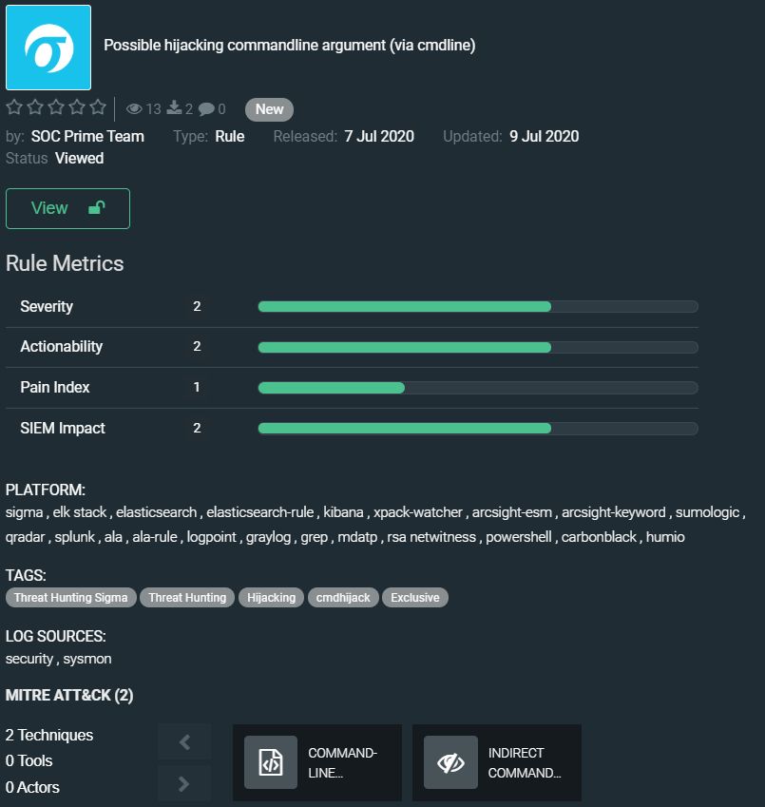The image size is (765, 807).
Task: Click the comments speech bubble icon
Action: coord(206,109)
